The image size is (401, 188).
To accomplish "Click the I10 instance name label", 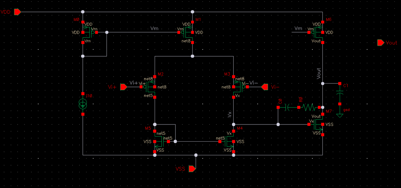I will tap(89, 96).
